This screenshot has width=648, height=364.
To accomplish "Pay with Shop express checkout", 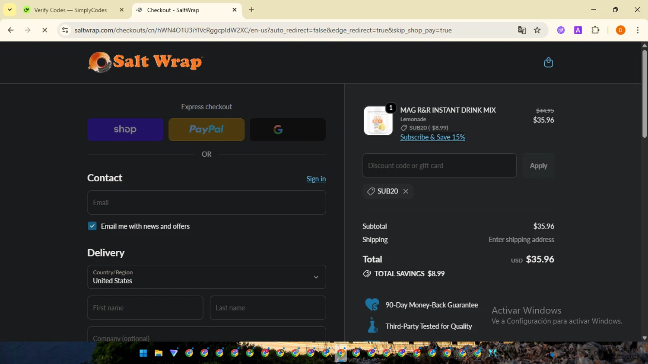I will (125, 130).
